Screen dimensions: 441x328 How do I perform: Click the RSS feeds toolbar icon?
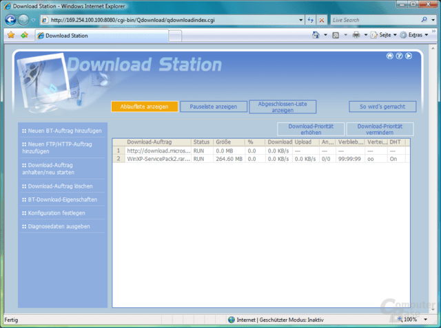(336, 35)
